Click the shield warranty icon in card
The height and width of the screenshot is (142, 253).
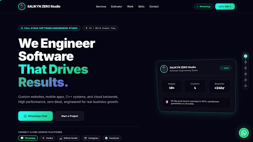pyautogui.click(x=167, y=102)
